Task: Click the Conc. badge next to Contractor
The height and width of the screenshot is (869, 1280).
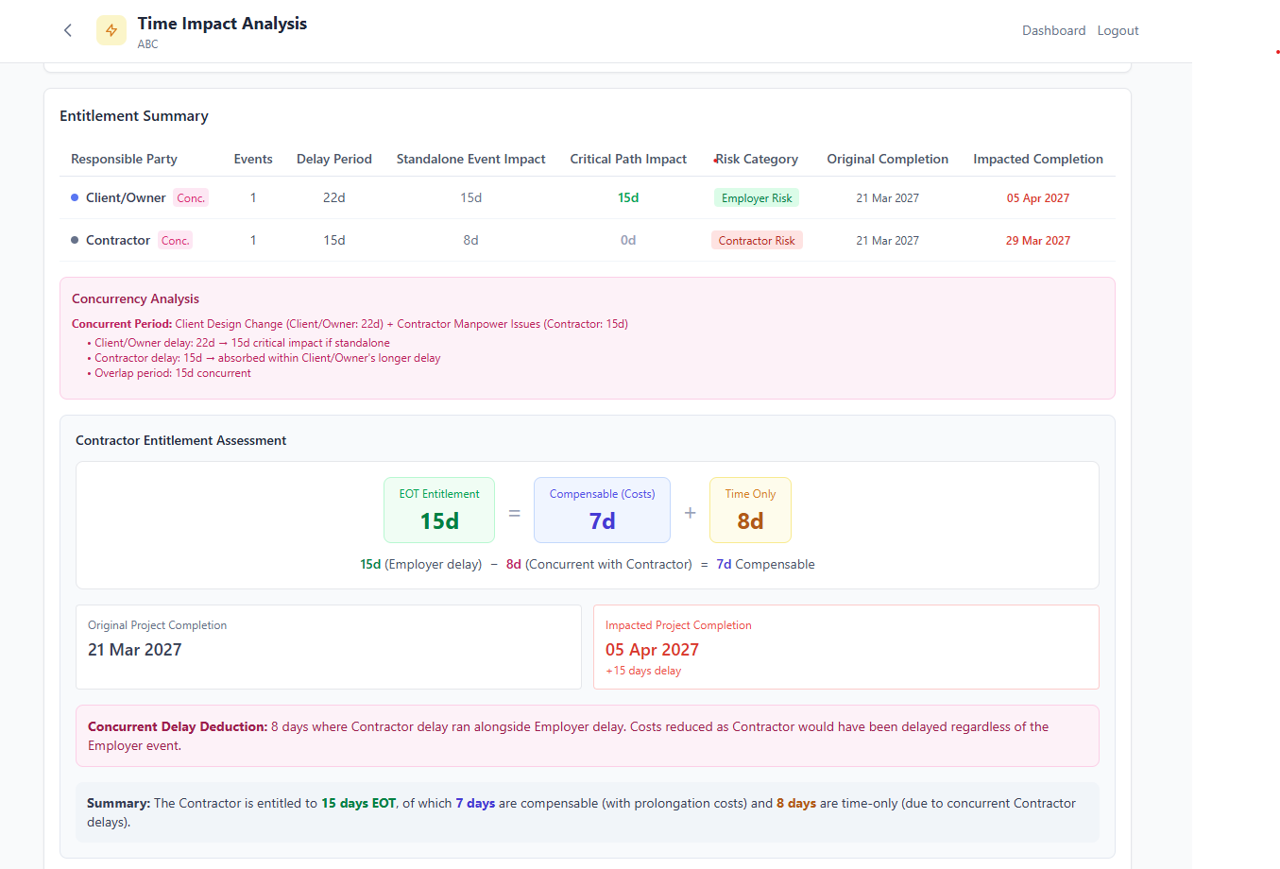Action: coord(175,240)
